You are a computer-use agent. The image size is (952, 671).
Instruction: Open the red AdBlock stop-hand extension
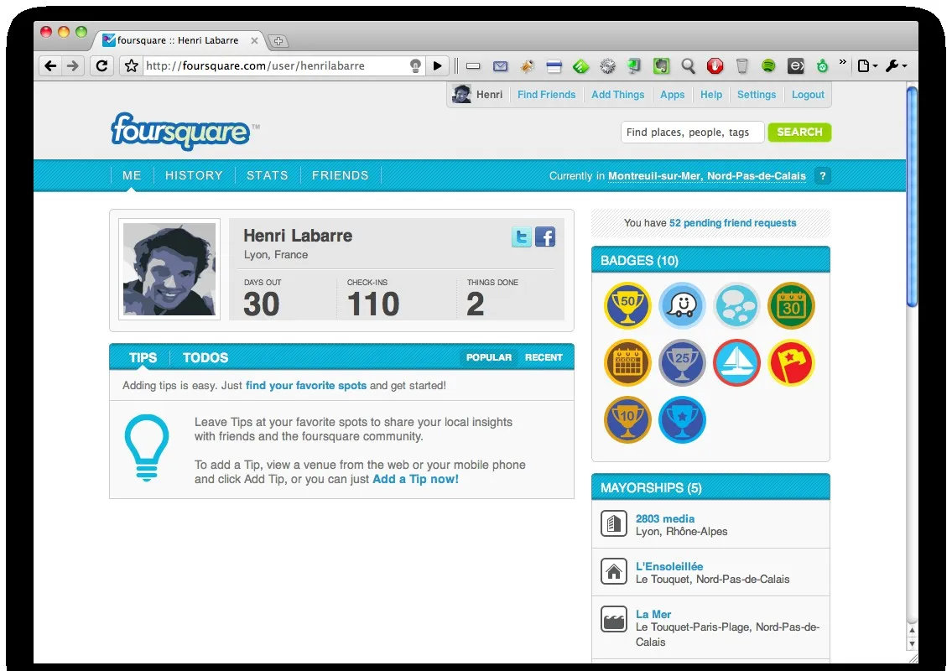click(x=715, y=66)
